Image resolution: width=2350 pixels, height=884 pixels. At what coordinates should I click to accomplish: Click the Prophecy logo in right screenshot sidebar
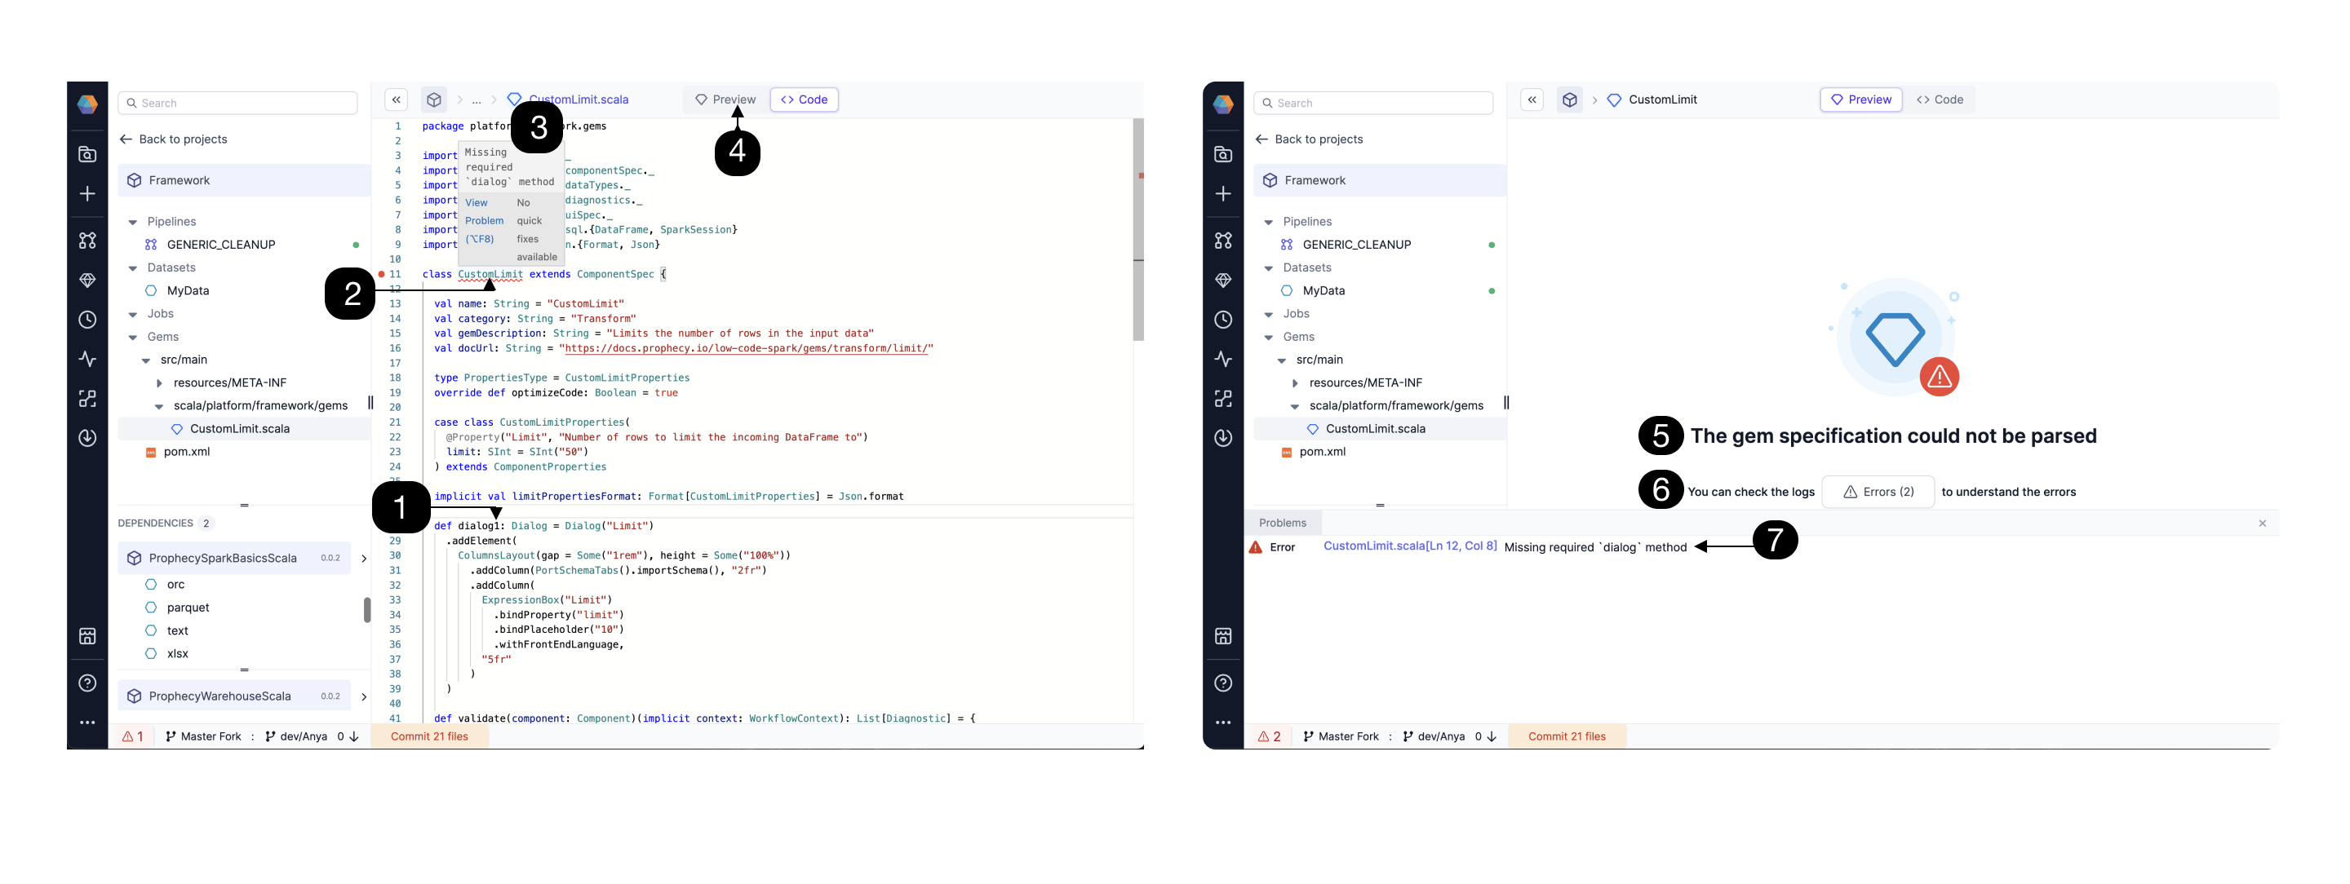(1223, 104)
